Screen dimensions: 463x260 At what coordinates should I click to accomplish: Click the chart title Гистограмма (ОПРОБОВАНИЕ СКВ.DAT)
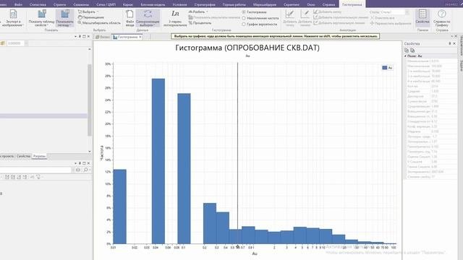tap(247, 48)
